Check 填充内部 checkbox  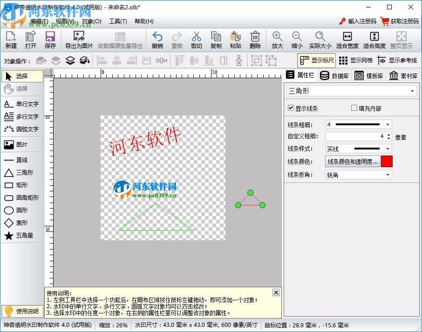(x=354, y=108)
